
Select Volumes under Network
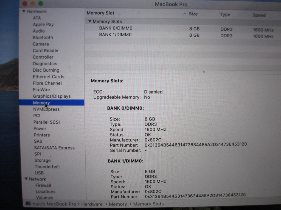tap(45, 198)
